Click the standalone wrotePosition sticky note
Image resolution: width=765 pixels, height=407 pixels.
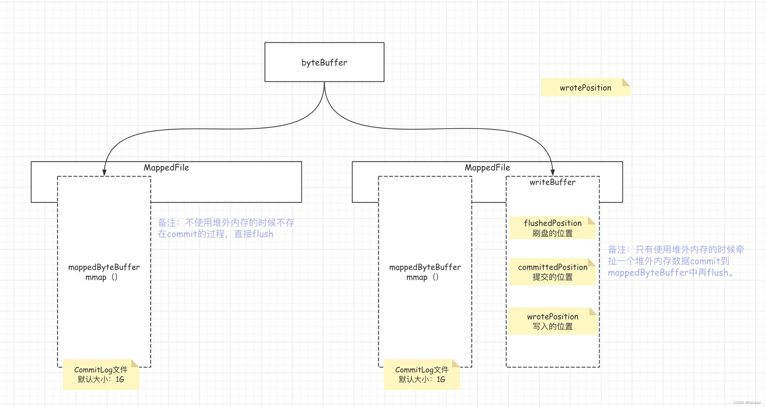click(585, 87)
